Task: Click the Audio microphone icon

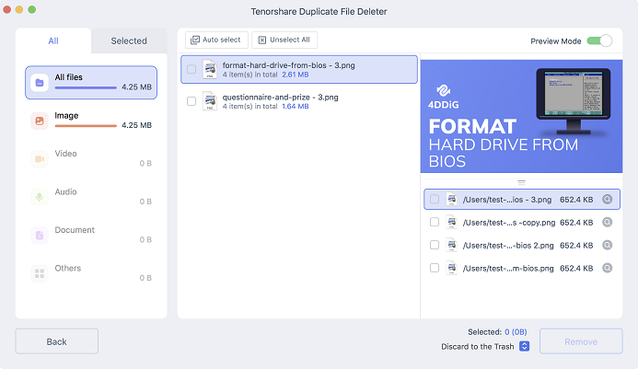Action: click(40, 197)
